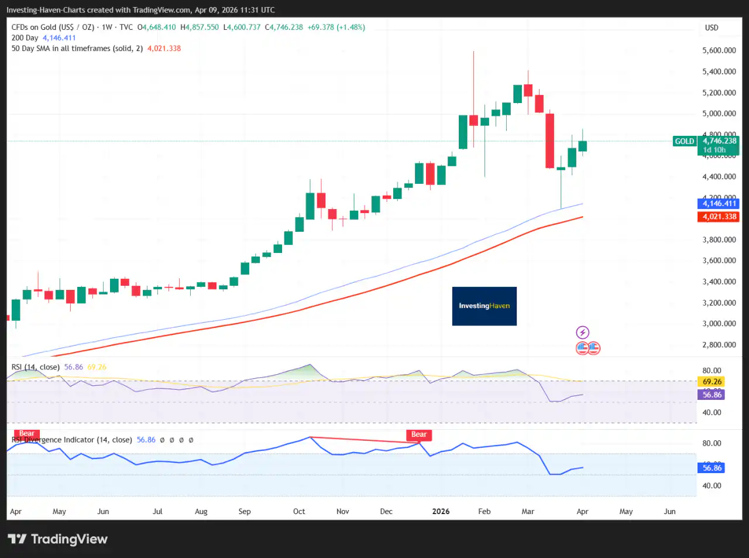Click the 1W timeframe in the chart legend
The width and height of the screenshot is (749, 558).
click(107, 28)
